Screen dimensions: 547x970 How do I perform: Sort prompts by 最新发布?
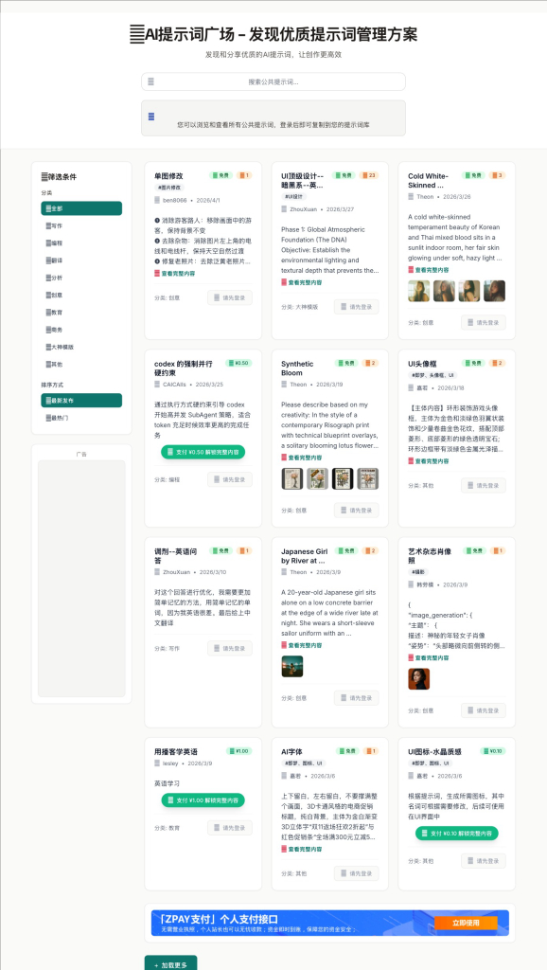click(x=81, y=401)
